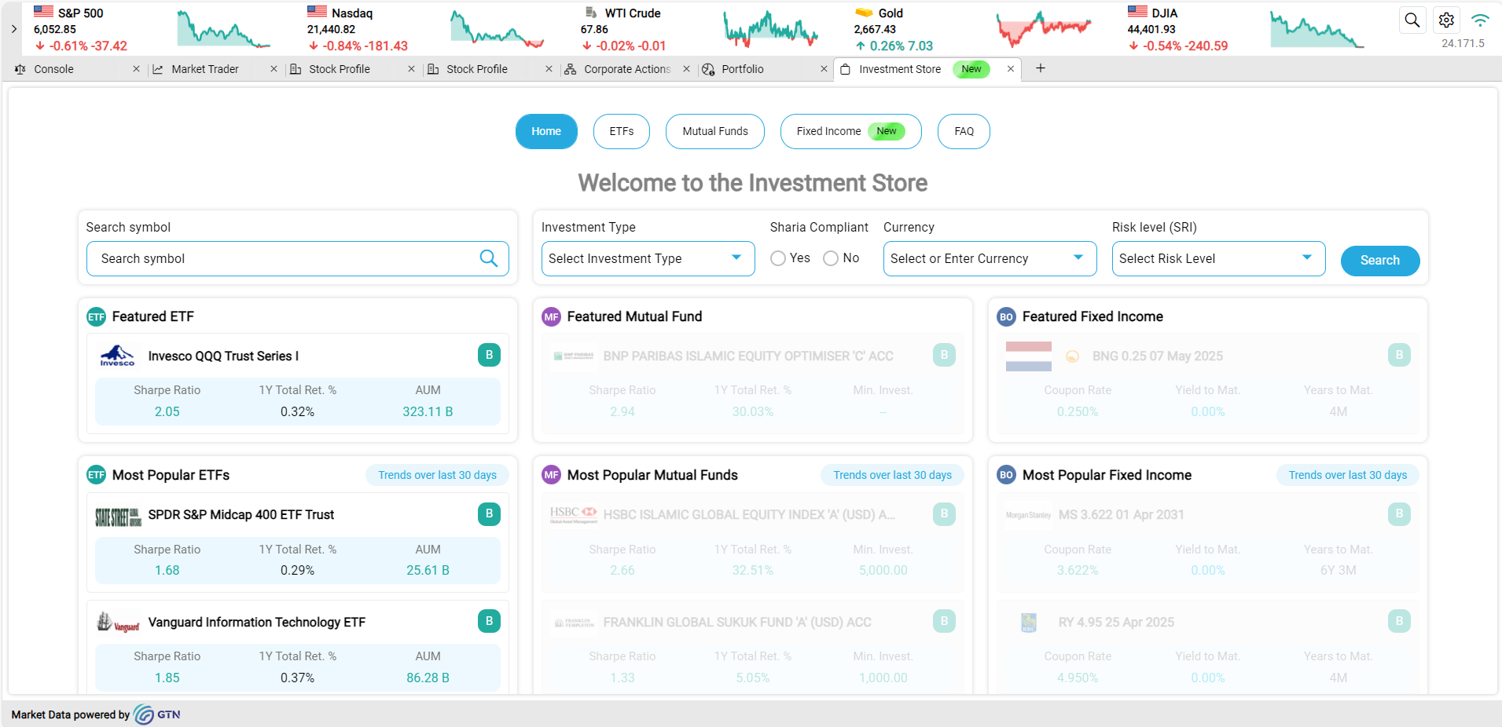Focus the Search symbol input field
The width and height of the screenshot is (1502, 727).
click(298, 258)
